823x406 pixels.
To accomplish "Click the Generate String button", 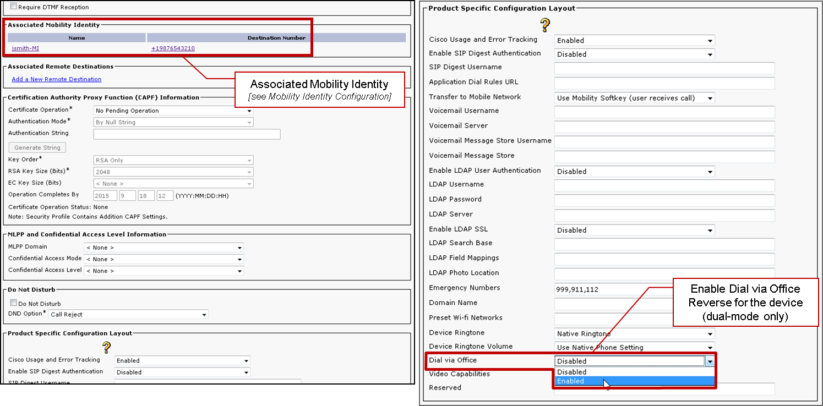I will click(x=37, y=147).
